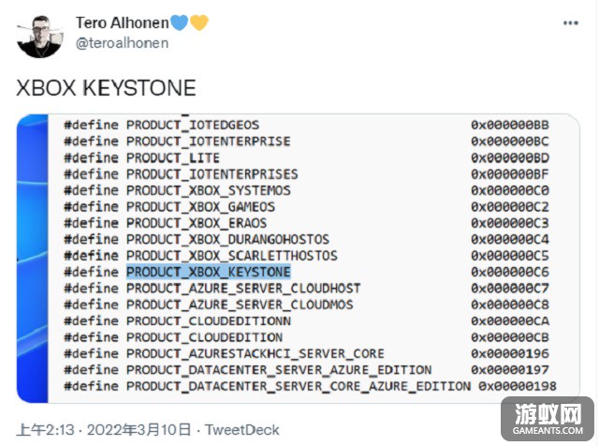Image resolution: width=599 pixels, height=446 pixels.
Task: Click the PRODUCT_CLOUDEDITION line
Action: pos(306,337)
